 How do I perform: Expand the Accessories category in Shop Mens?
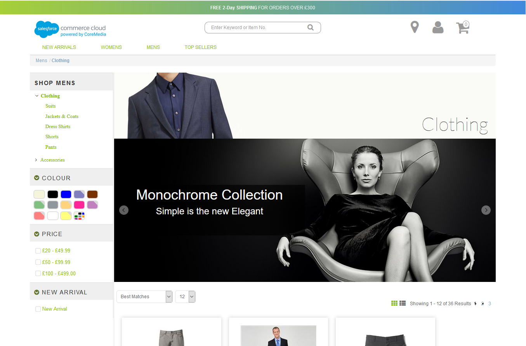click(52, 160)
